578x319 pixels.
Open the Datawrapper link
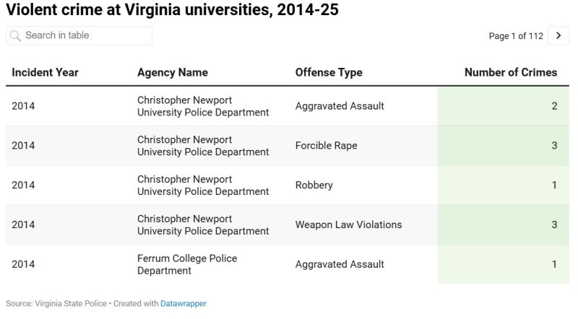pyautogui.click(x=183, y=304)
